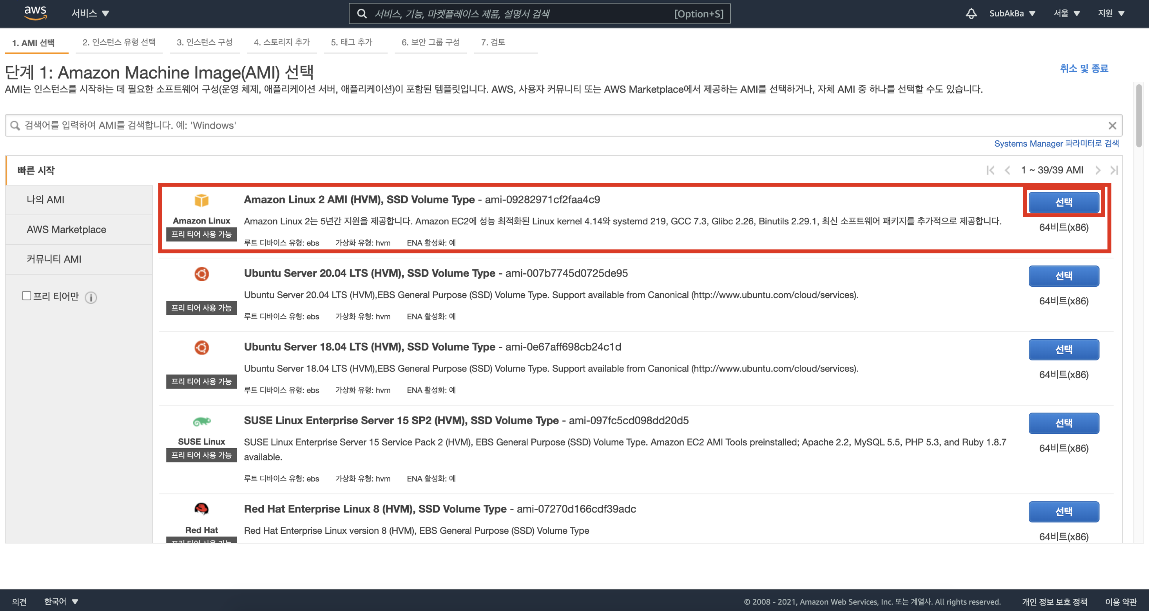
Task: Click the Red Hat logo icon
Action: [201, 508]
